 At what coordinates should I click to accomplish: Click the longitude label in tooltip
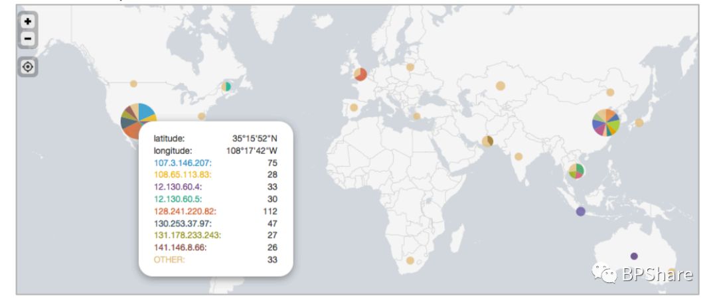(173, 151)
